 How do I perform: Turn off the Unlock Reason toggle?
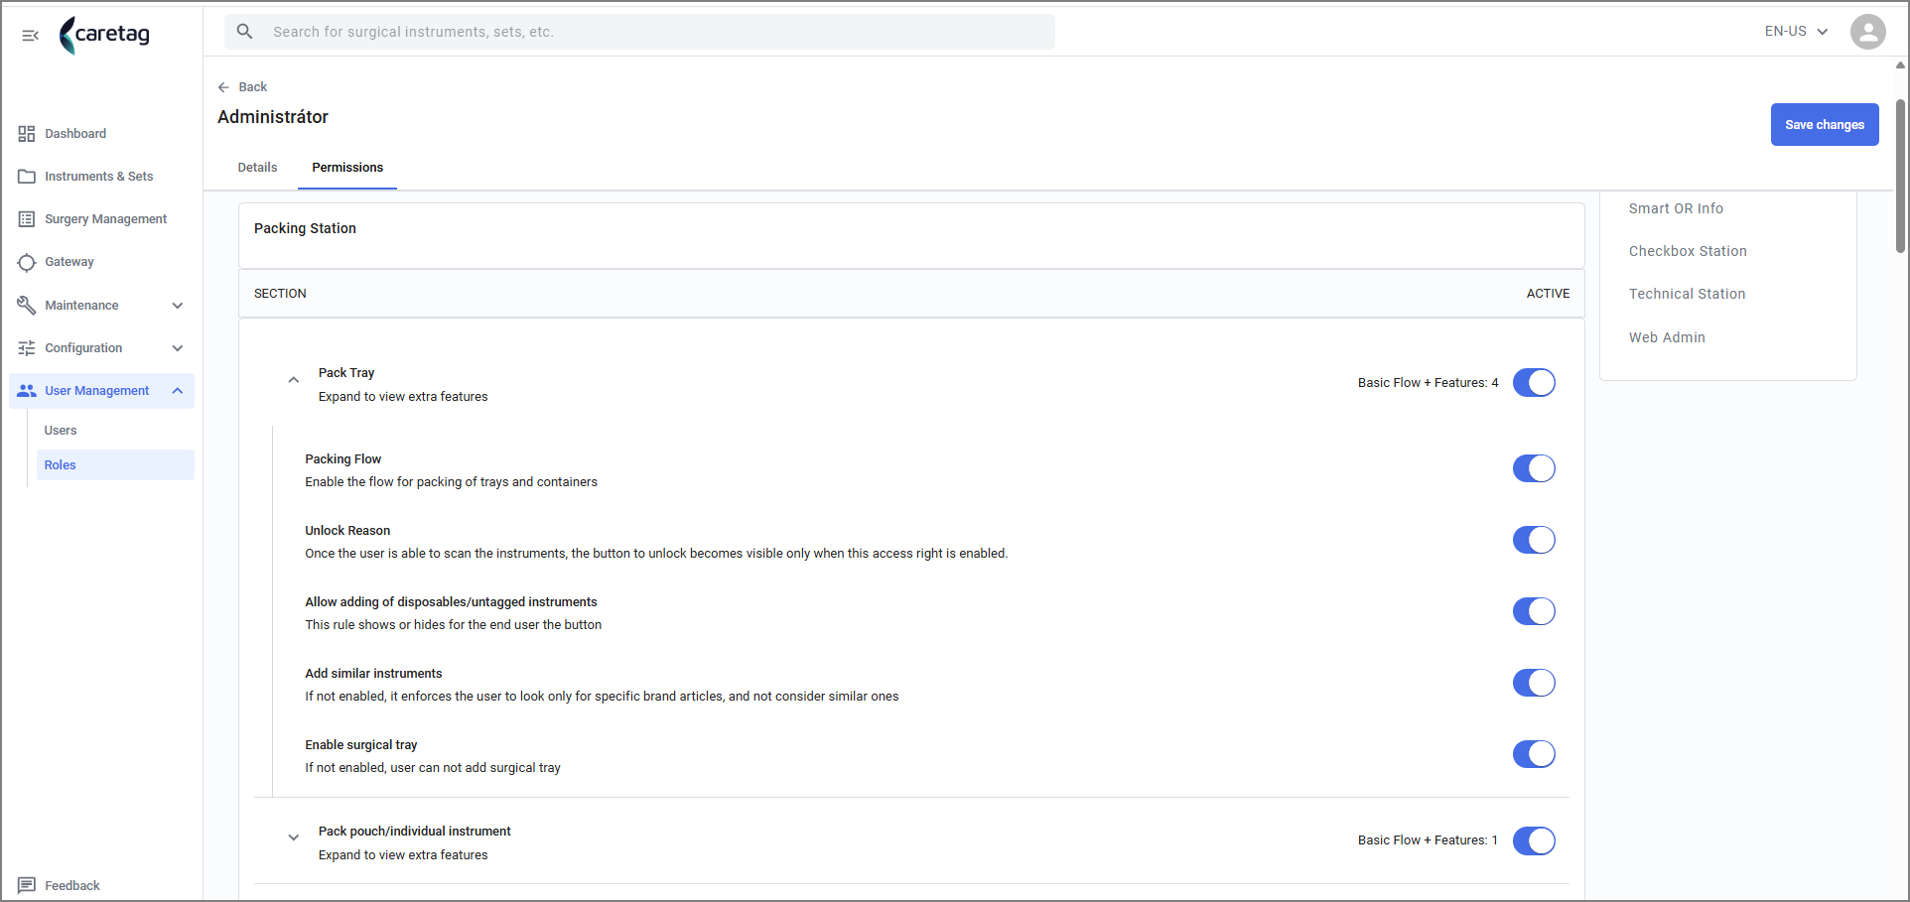click(x=1534, y=540)
